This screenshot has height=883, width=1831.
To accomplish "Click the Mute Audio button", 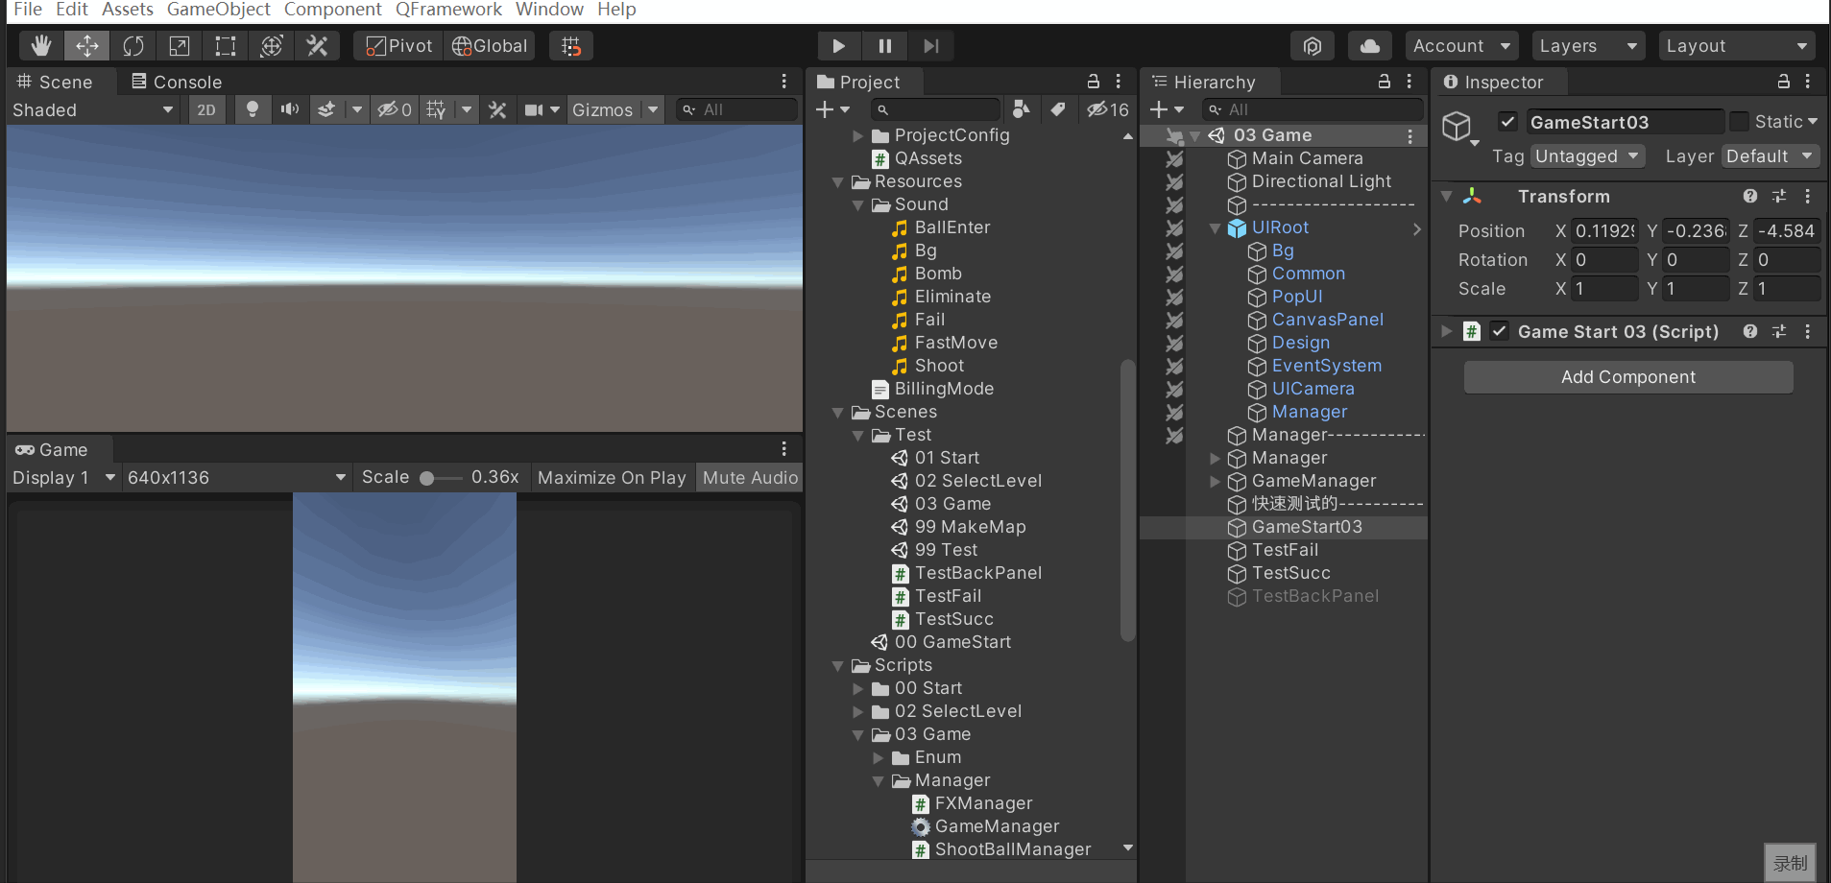I will [750, 477].
